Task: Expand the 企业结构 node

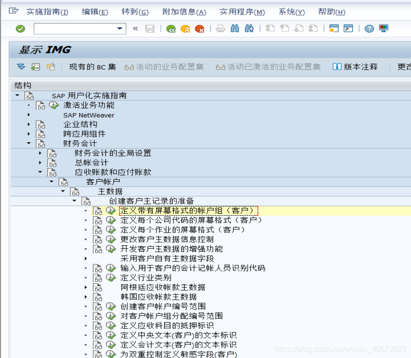Action: [x=29, y=124]
